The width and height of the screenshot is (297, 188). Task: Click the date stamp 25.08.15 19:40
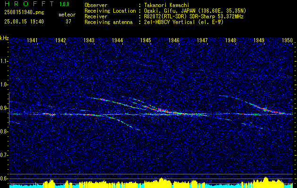tap(24, 22)
